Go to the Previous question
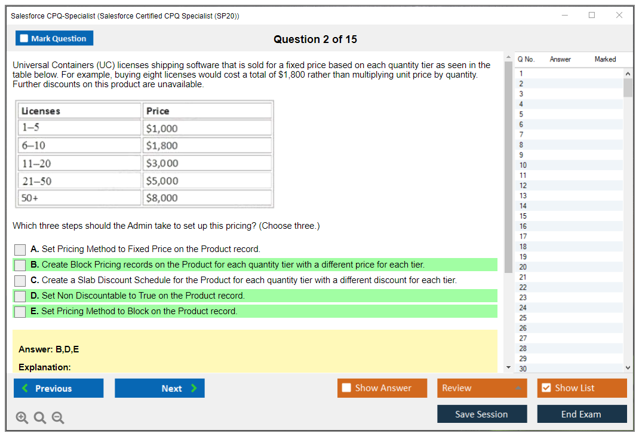Image resolution: width=642 pixels, height=439 pixels. (59, 388)
